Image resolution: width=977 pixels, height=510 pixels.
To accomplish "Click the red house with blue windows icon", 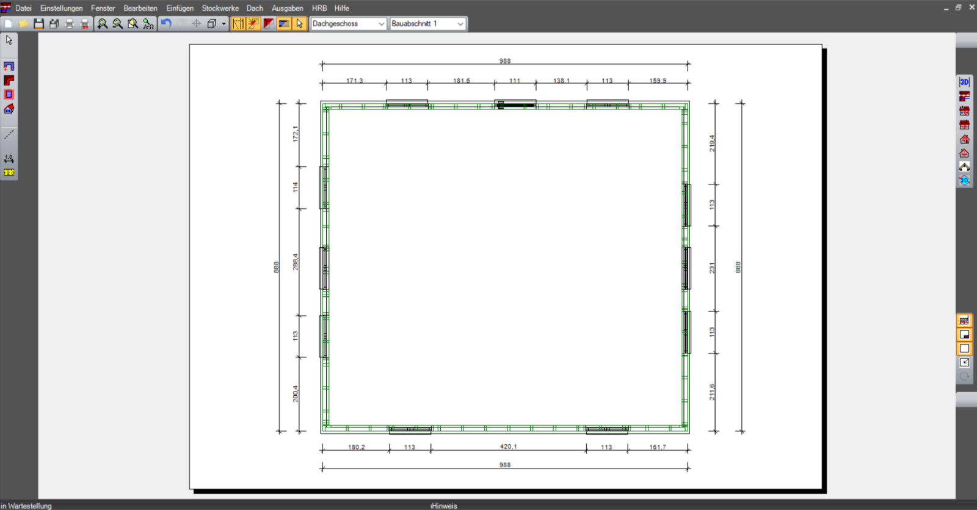I will point(9,109).
